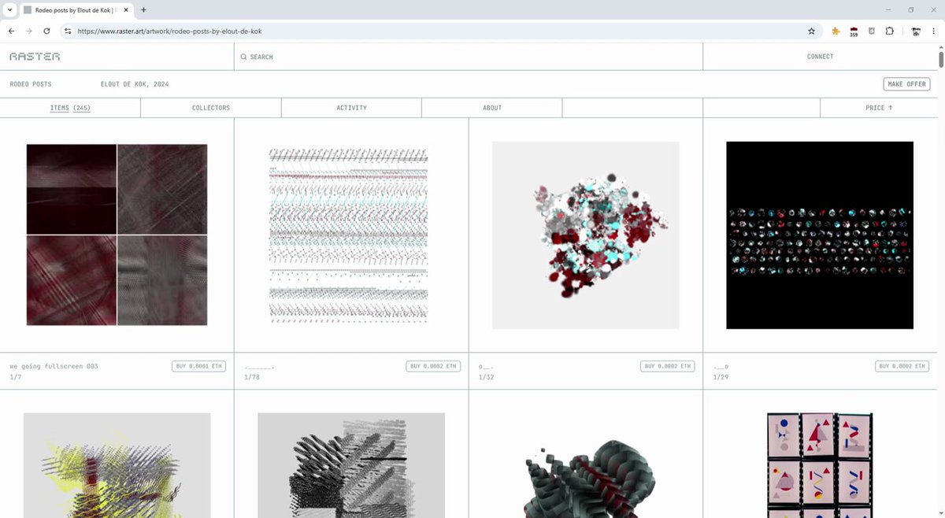Click the CONNECT wallet button
Screen dimensions: 945x518
pos(820,57)
